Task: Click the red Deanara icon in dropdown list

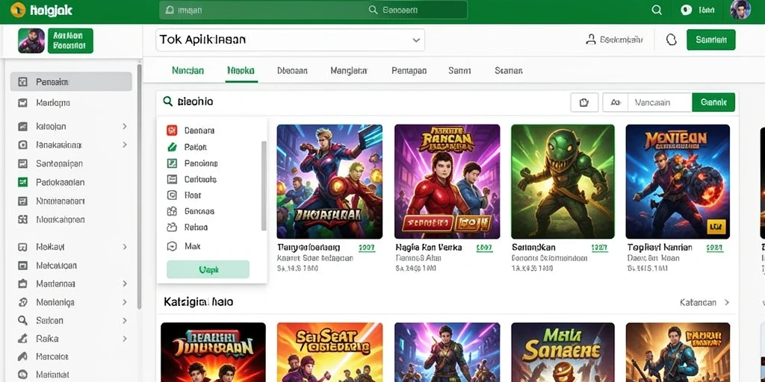Action: (172, 130)
